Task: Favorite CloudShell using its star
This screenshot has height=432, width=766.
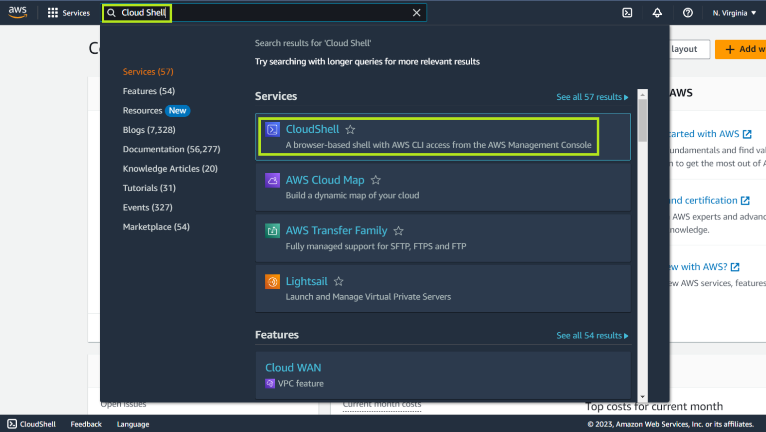Action: (x=350, y=129)
